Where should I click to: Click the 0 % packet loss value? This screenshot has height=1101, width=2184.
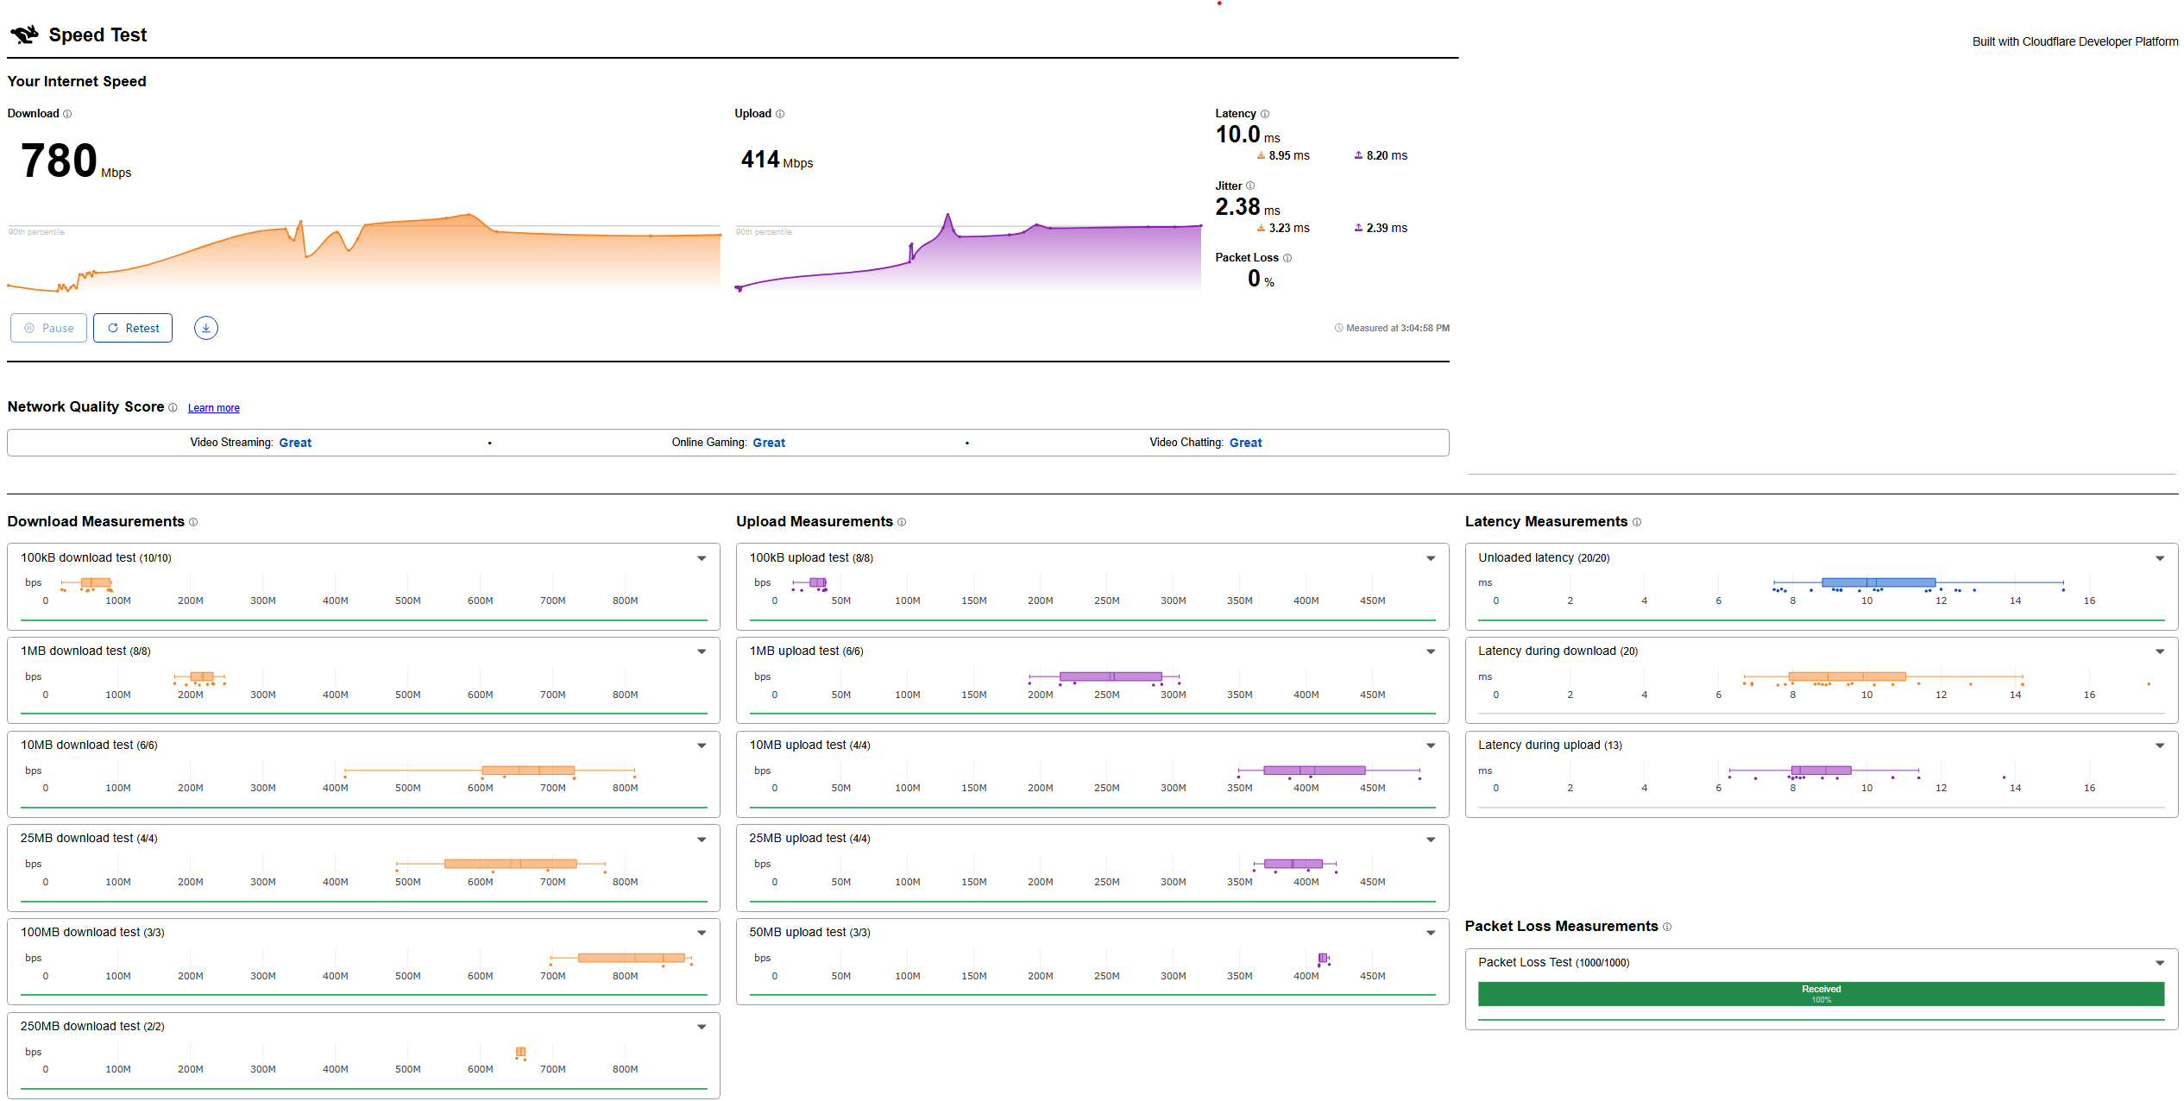1261,279
